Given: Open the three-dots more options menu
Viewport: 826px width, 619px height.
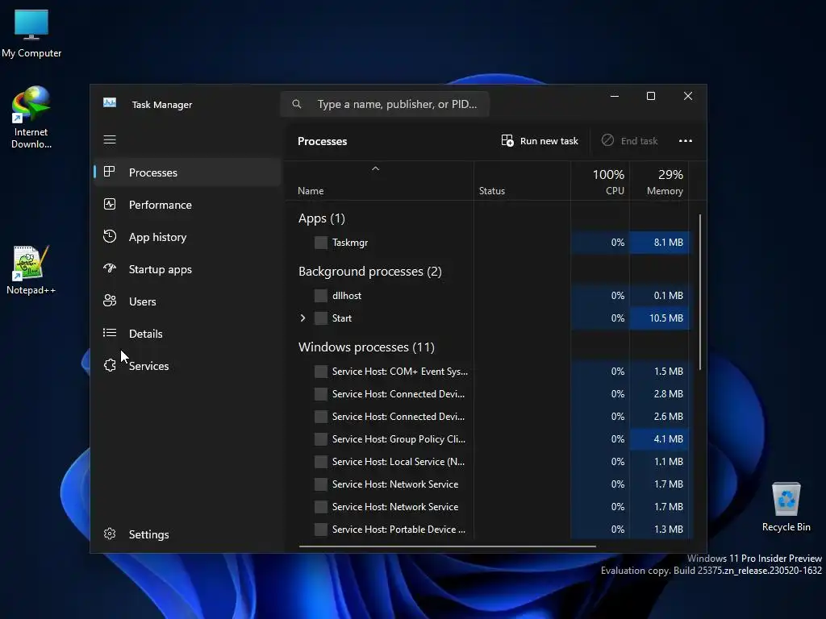Looking at the screenshot, I should [x=686, y=140].
